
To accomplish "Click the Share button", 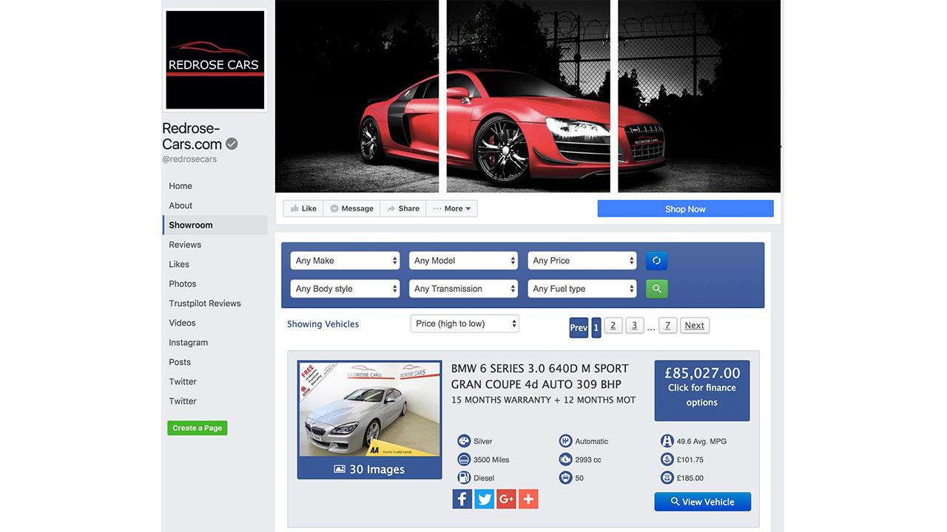I will [403, 208].
